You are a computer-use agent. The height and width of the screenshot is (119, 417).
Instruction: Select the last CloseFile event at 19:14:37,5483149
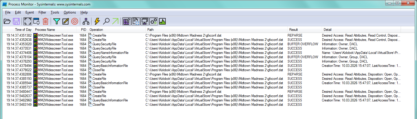[x=202, y=105]
